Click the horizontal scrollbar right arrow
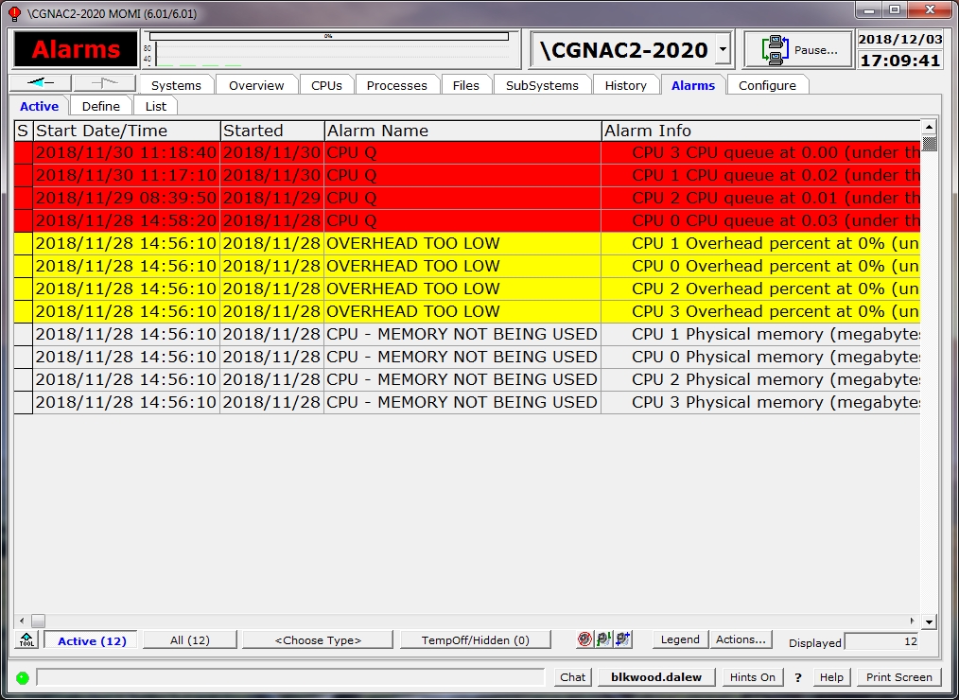The height and width of the screenshot is (700, 959). (914, 621)
